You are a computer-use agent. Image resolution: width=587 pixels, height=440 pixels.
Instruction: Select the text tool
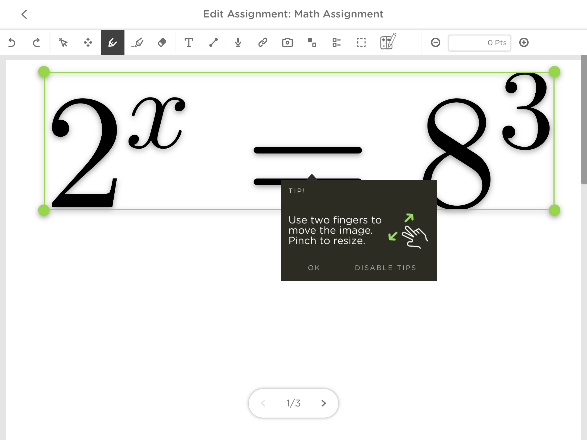pyautogui.click(x=189, y=42)
